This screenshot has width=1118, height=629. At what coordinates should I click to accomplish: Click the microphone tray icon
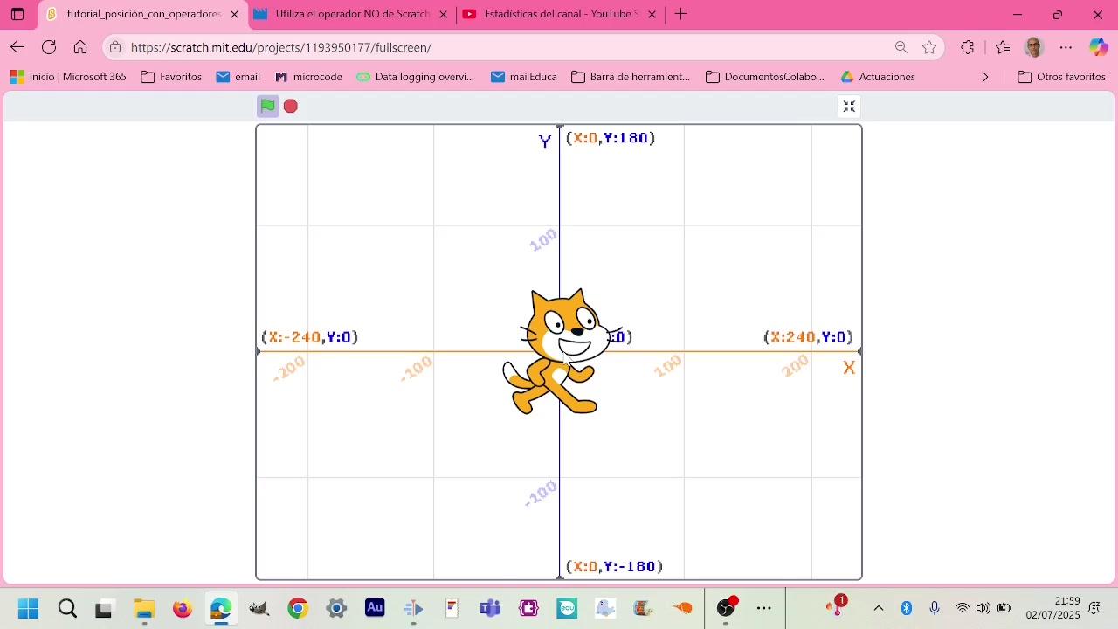click(935, 608)
